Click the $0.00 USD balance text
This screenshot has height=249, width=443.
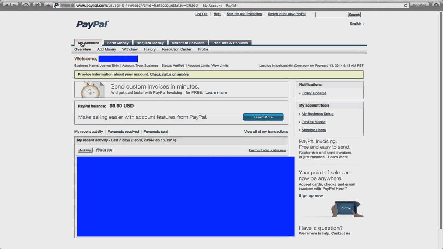(121, 106)
